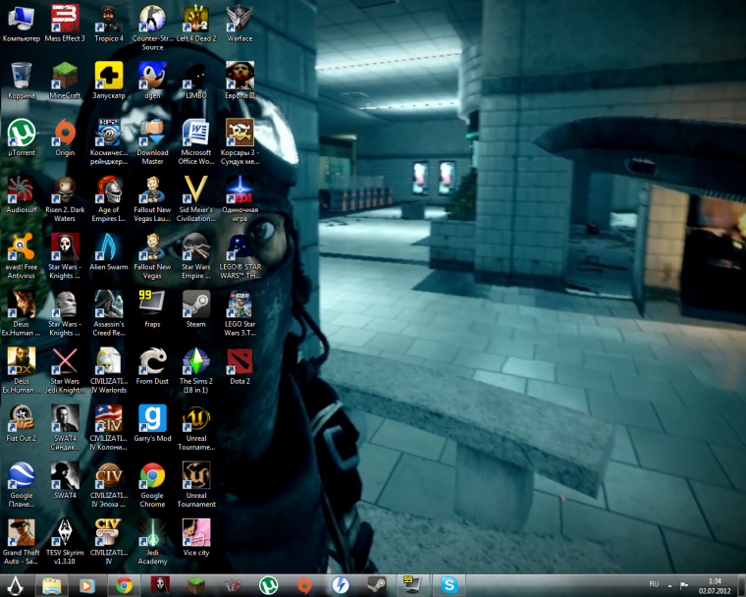Select The Sims 2 desktop shortcut

click(x=196, y=361)
